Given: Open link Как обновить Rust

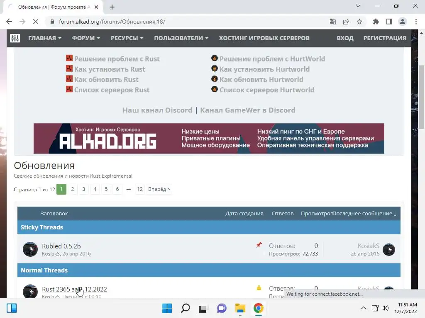Looking at the screenshot, I should tap(106, 79).
